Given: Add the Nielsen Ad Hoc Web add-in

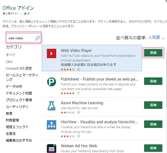Looking at the screenshot, I should coord(153,148).
